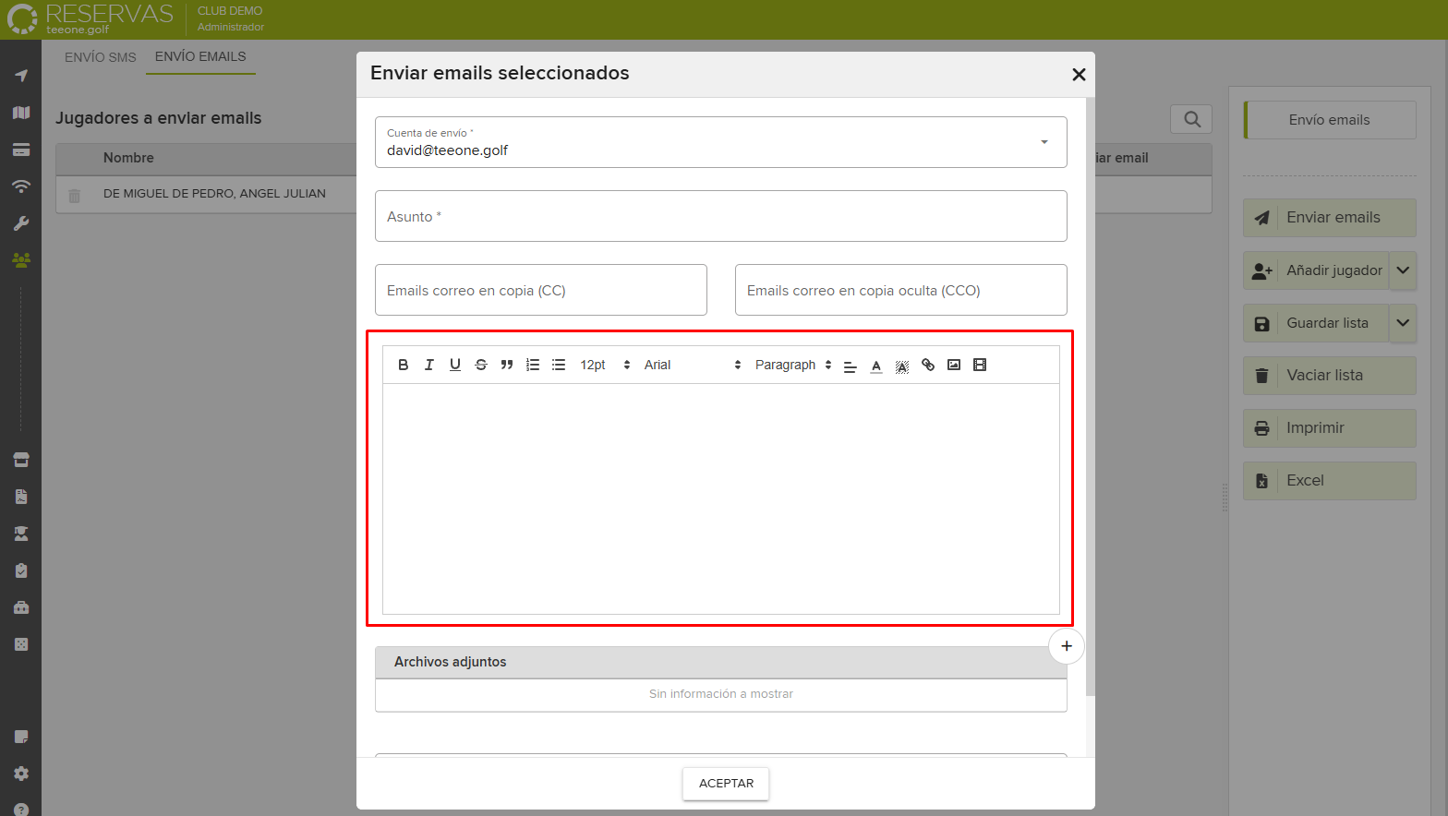This screenshot has width=1448, height=816.
Task: Select the ENVÍO EMAILS tab
Action: (200, 56)
